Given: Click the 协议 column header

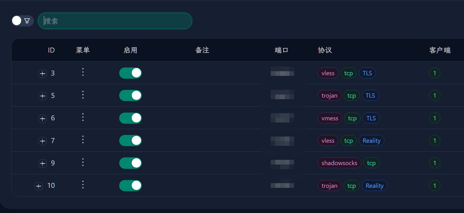Looking at the screenshot, I should point(325,50).
